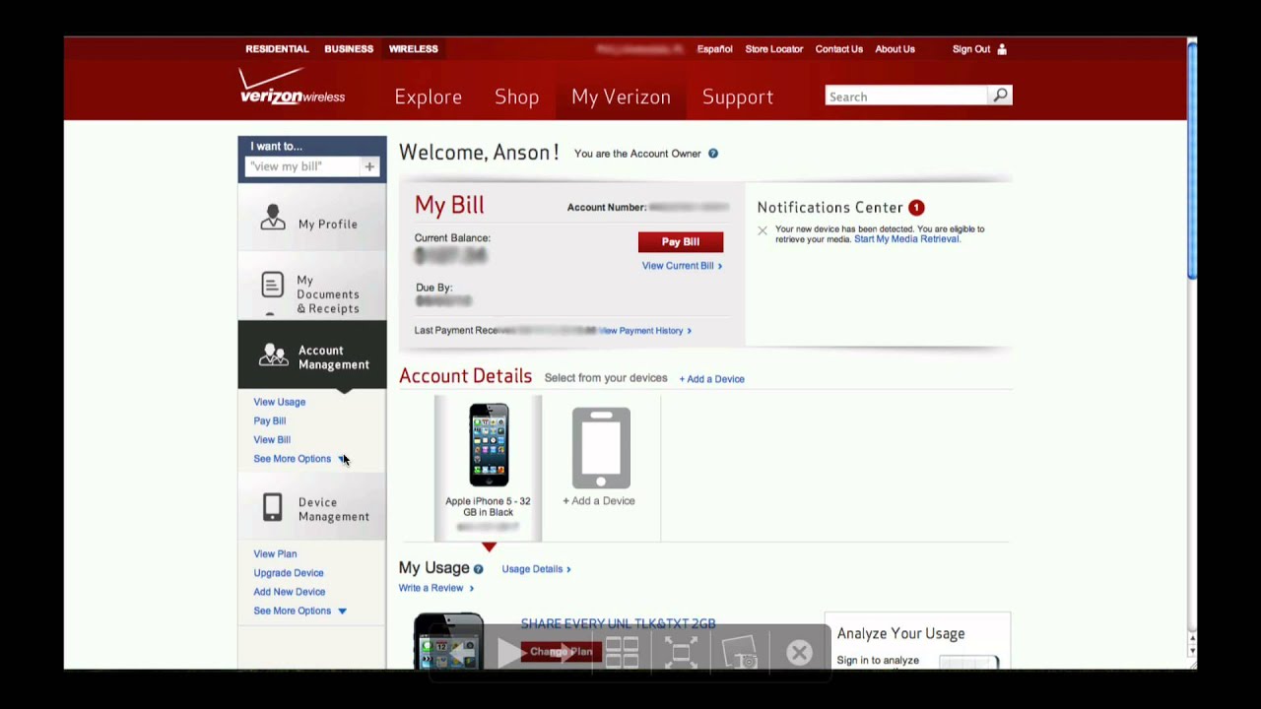Open the View Payment History link
The image size is (1261, 709).
pyautogui.click(x=644, y=331)
